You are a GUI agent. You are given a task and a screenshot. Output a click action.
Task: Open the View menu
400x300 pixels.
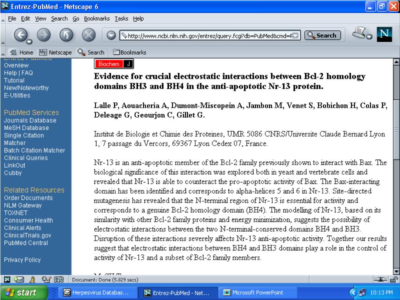click(41, 19)
